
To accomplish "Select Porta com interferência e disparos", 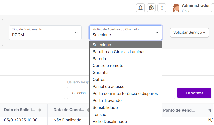I will [x=126, y=93].
